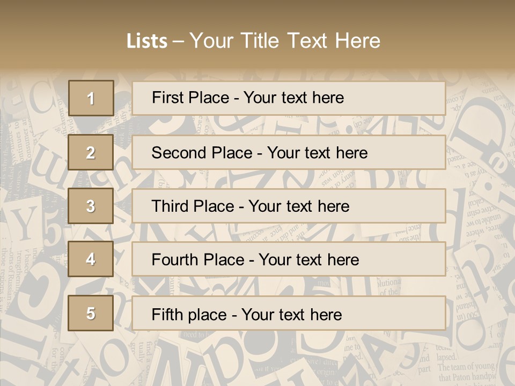Click 'Your Title Text Here' in title
Viewport: 515px width, 386px height.
click(285, 41)
